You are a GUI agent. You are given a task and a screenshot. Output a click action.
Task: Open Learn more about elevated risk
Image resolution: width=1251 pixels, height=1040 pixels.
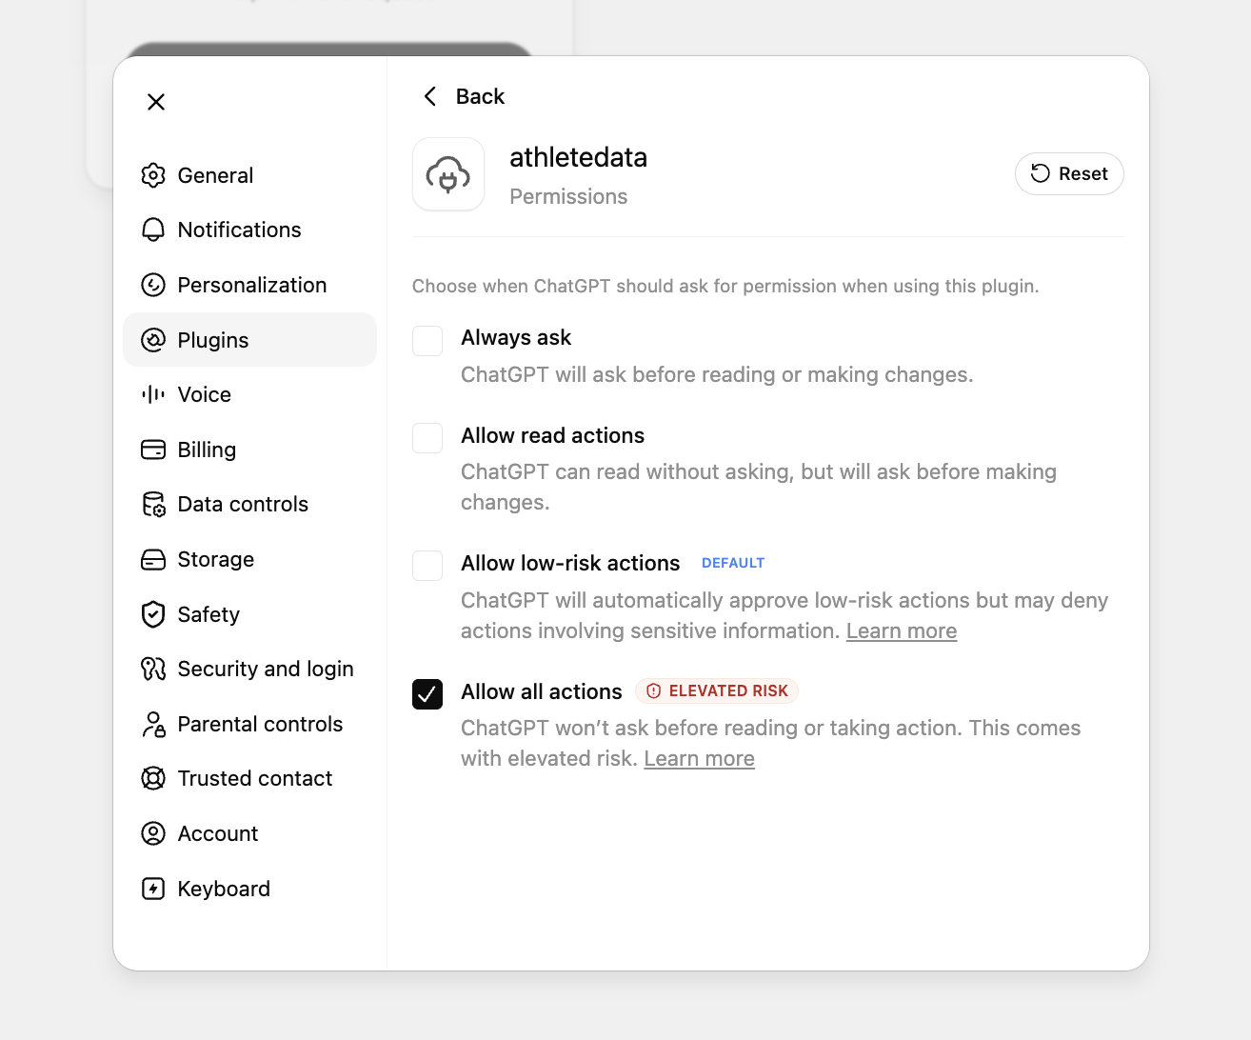click(699, 758)
